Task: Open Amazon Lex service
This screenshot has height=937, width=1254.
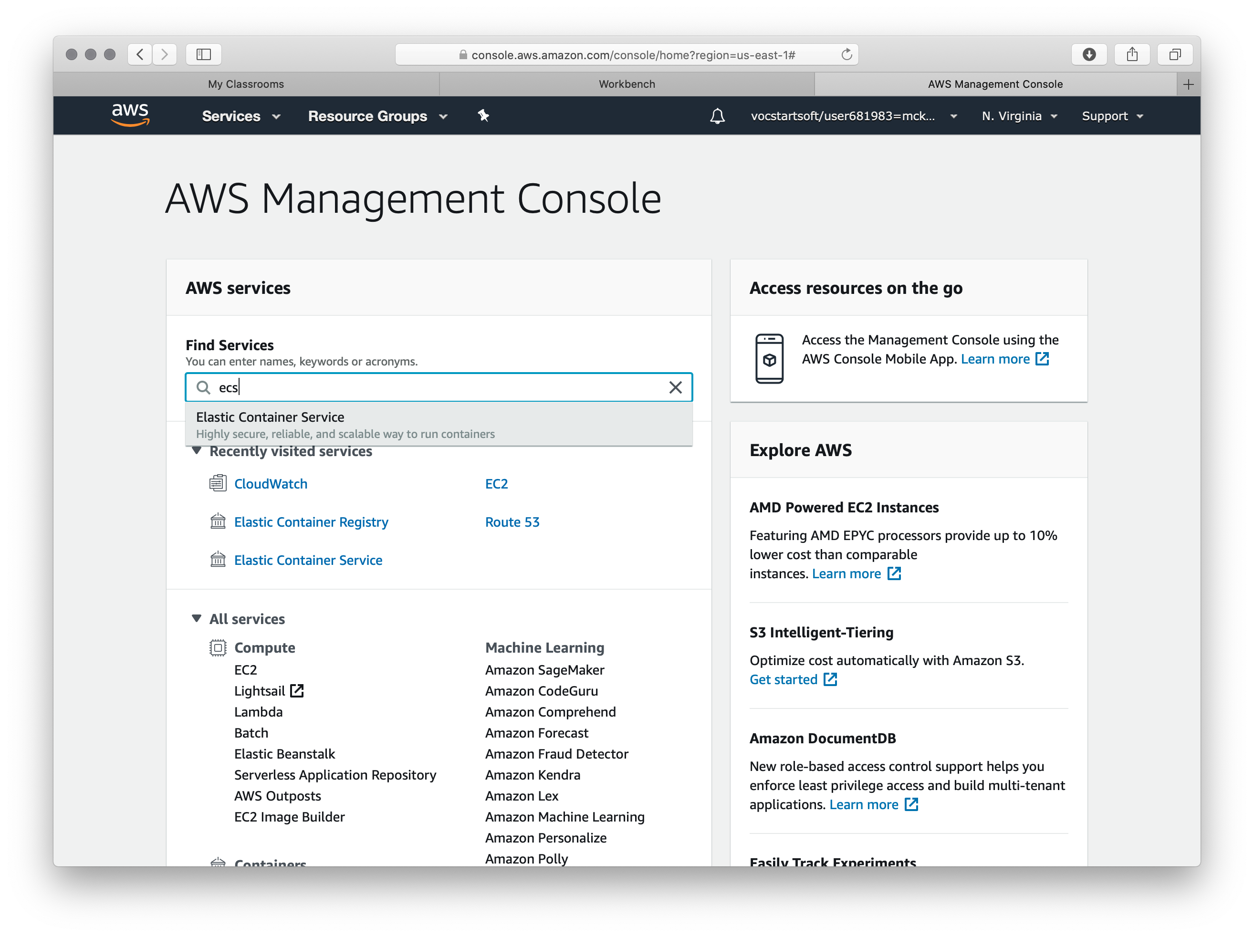Action: coord(522,795)
